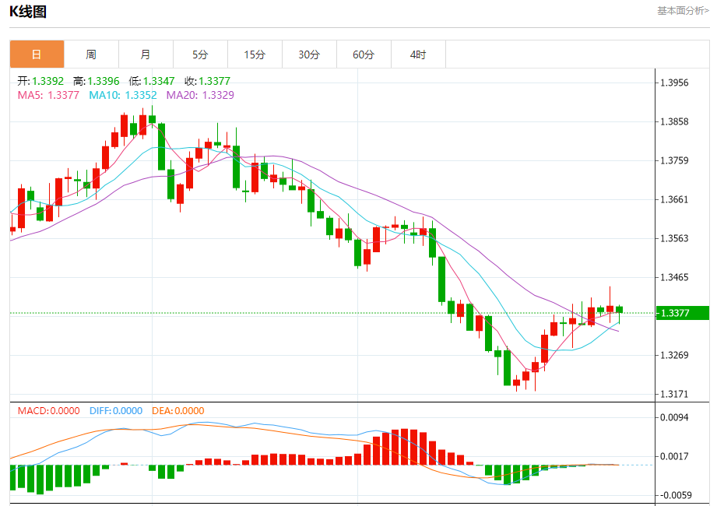
Task: Click the 1.3956 price axis label
Action: tap(674, 83)
